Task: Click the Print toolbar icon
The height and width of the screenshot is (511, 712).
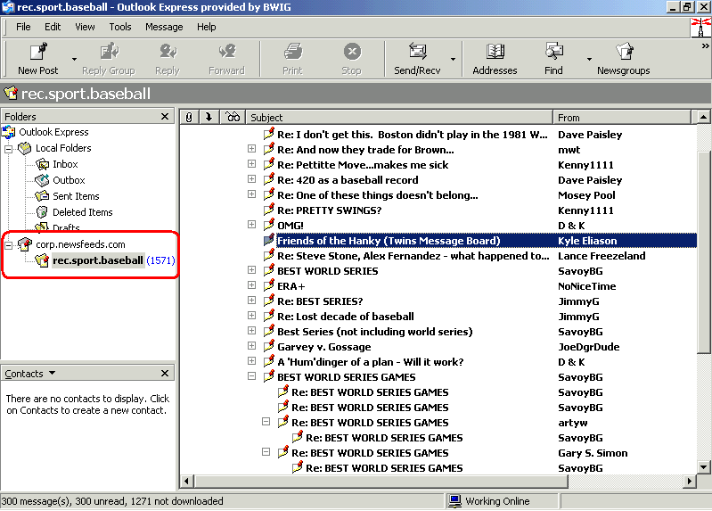Action: [293, 52]
